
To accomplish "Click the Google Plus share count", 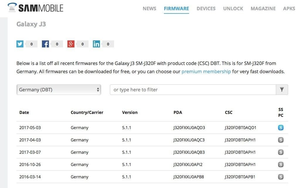I will (83, 44).
